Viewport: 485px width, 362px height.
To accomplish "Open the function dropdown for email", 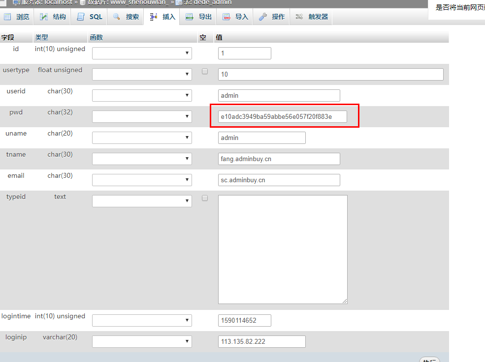I will pos(142,180).
